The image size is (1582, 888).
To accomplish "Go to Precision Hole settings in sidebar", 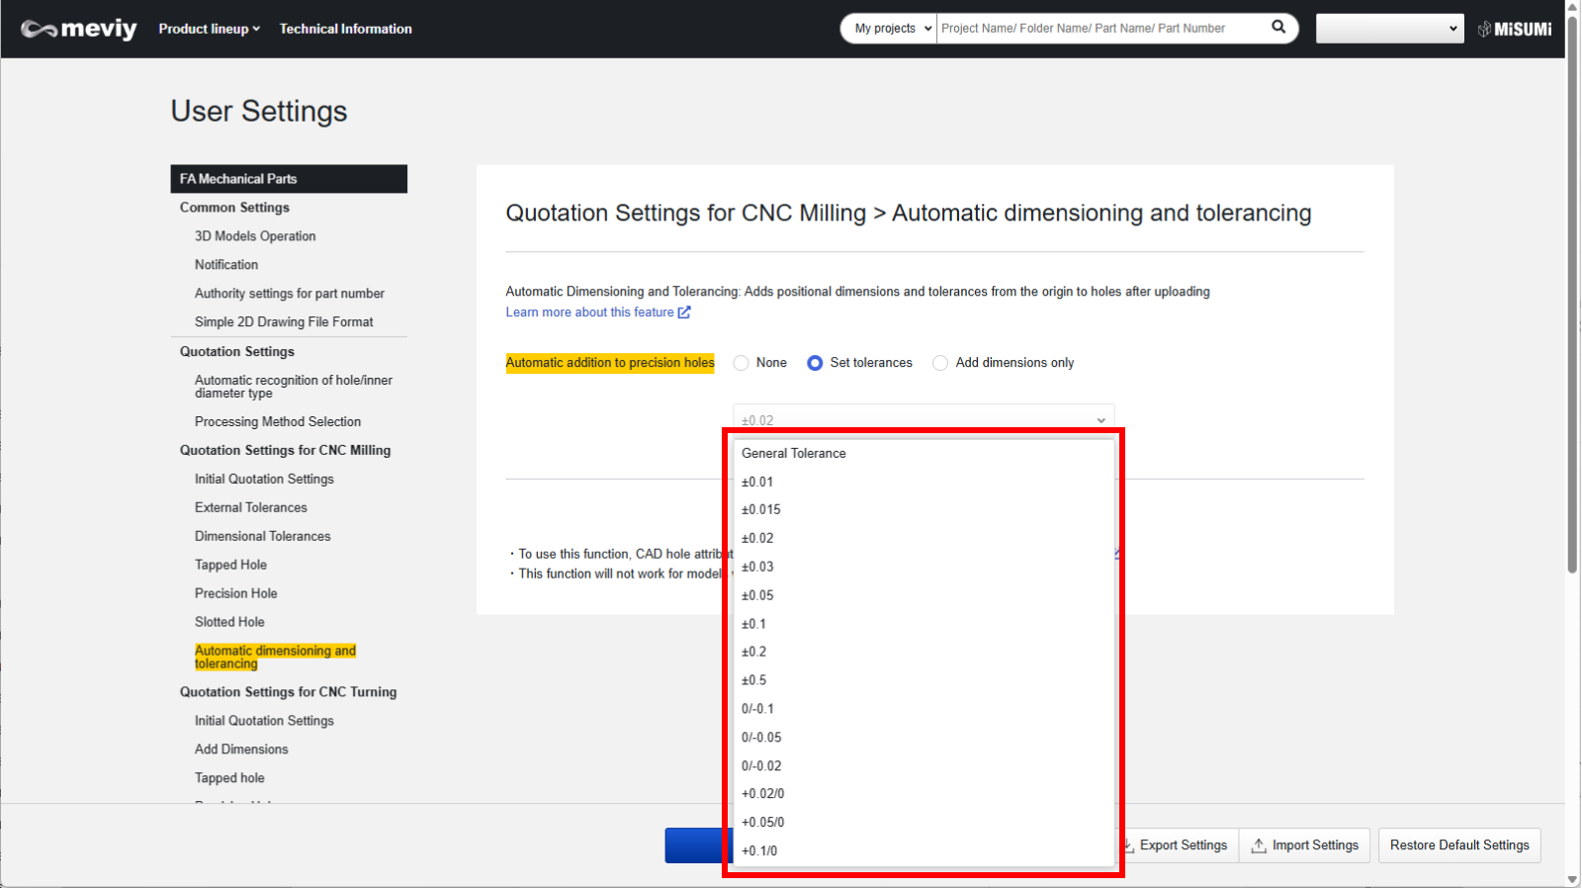I will pyautogui.click(x=235, y=593).
